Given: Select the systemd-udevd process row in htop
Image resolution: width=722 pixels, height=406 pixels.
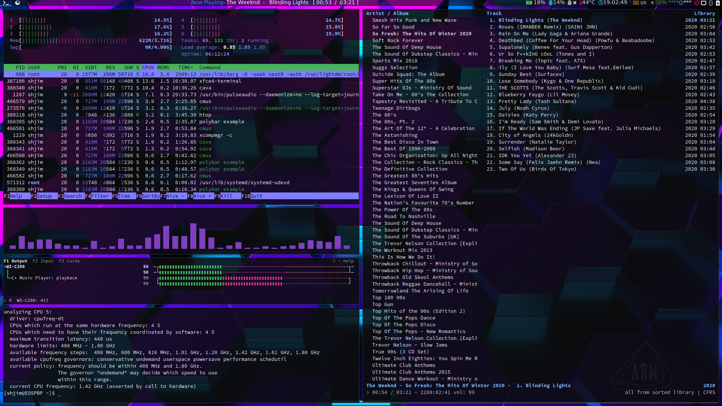Looking at the screenshot, I should [181, 183].
